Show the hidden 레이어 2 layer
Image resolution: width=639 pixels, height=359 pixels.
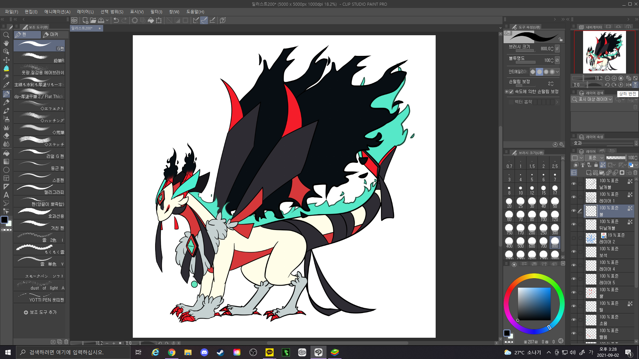point(574,238)
